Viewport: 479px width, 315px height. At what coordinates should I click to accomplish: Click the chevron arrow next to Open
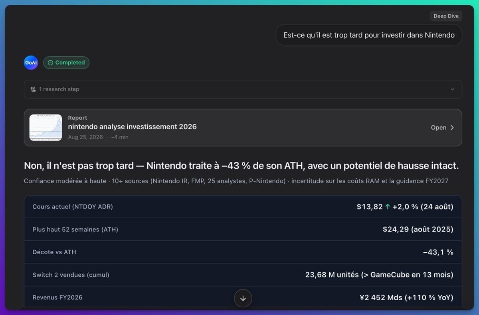pos(452,128)
